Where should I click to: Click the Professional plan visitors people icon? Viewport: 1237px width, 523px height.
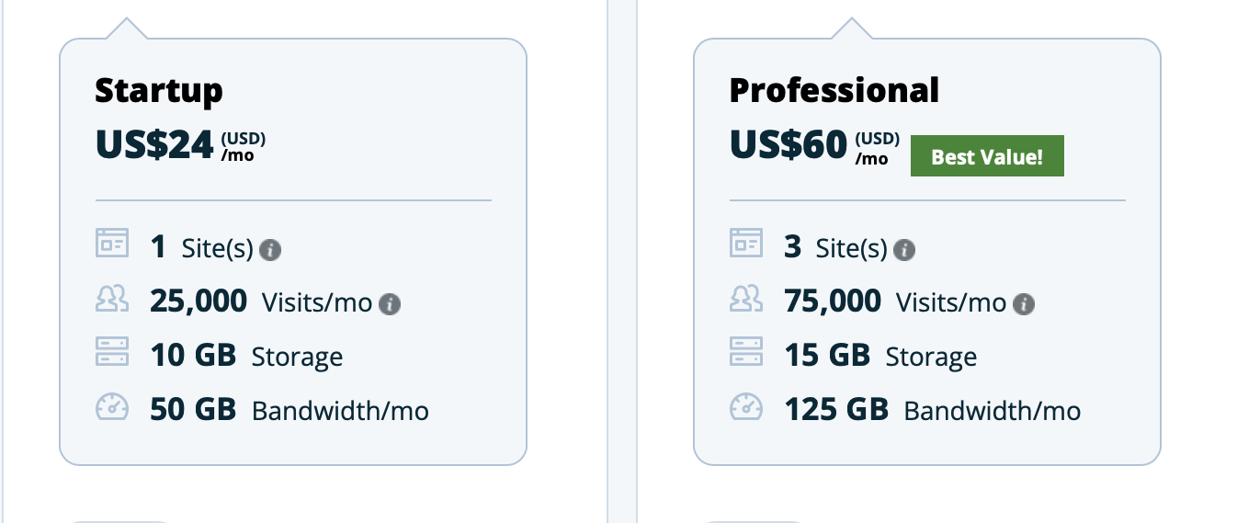click(x=746, y=298)
